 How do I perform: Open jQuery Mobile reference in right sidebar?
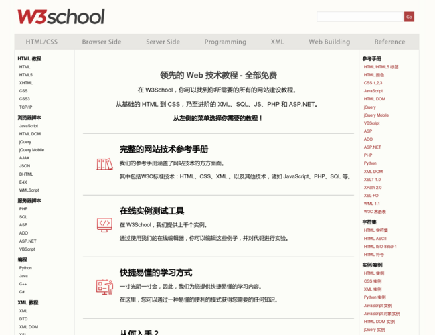click(x=376, y=115)
